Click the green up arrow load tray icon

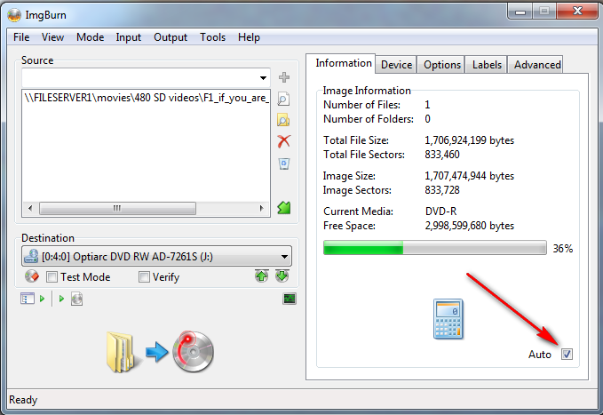261,275
